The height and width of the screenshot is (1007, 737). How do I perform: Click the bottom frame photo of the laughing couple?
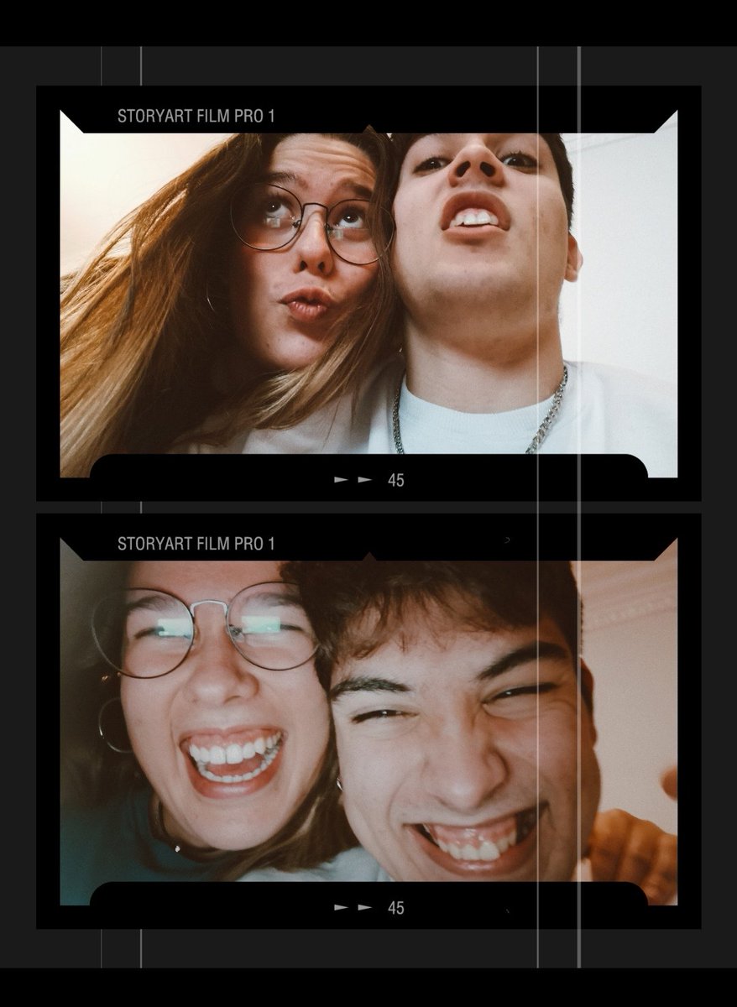pos(368,722)
